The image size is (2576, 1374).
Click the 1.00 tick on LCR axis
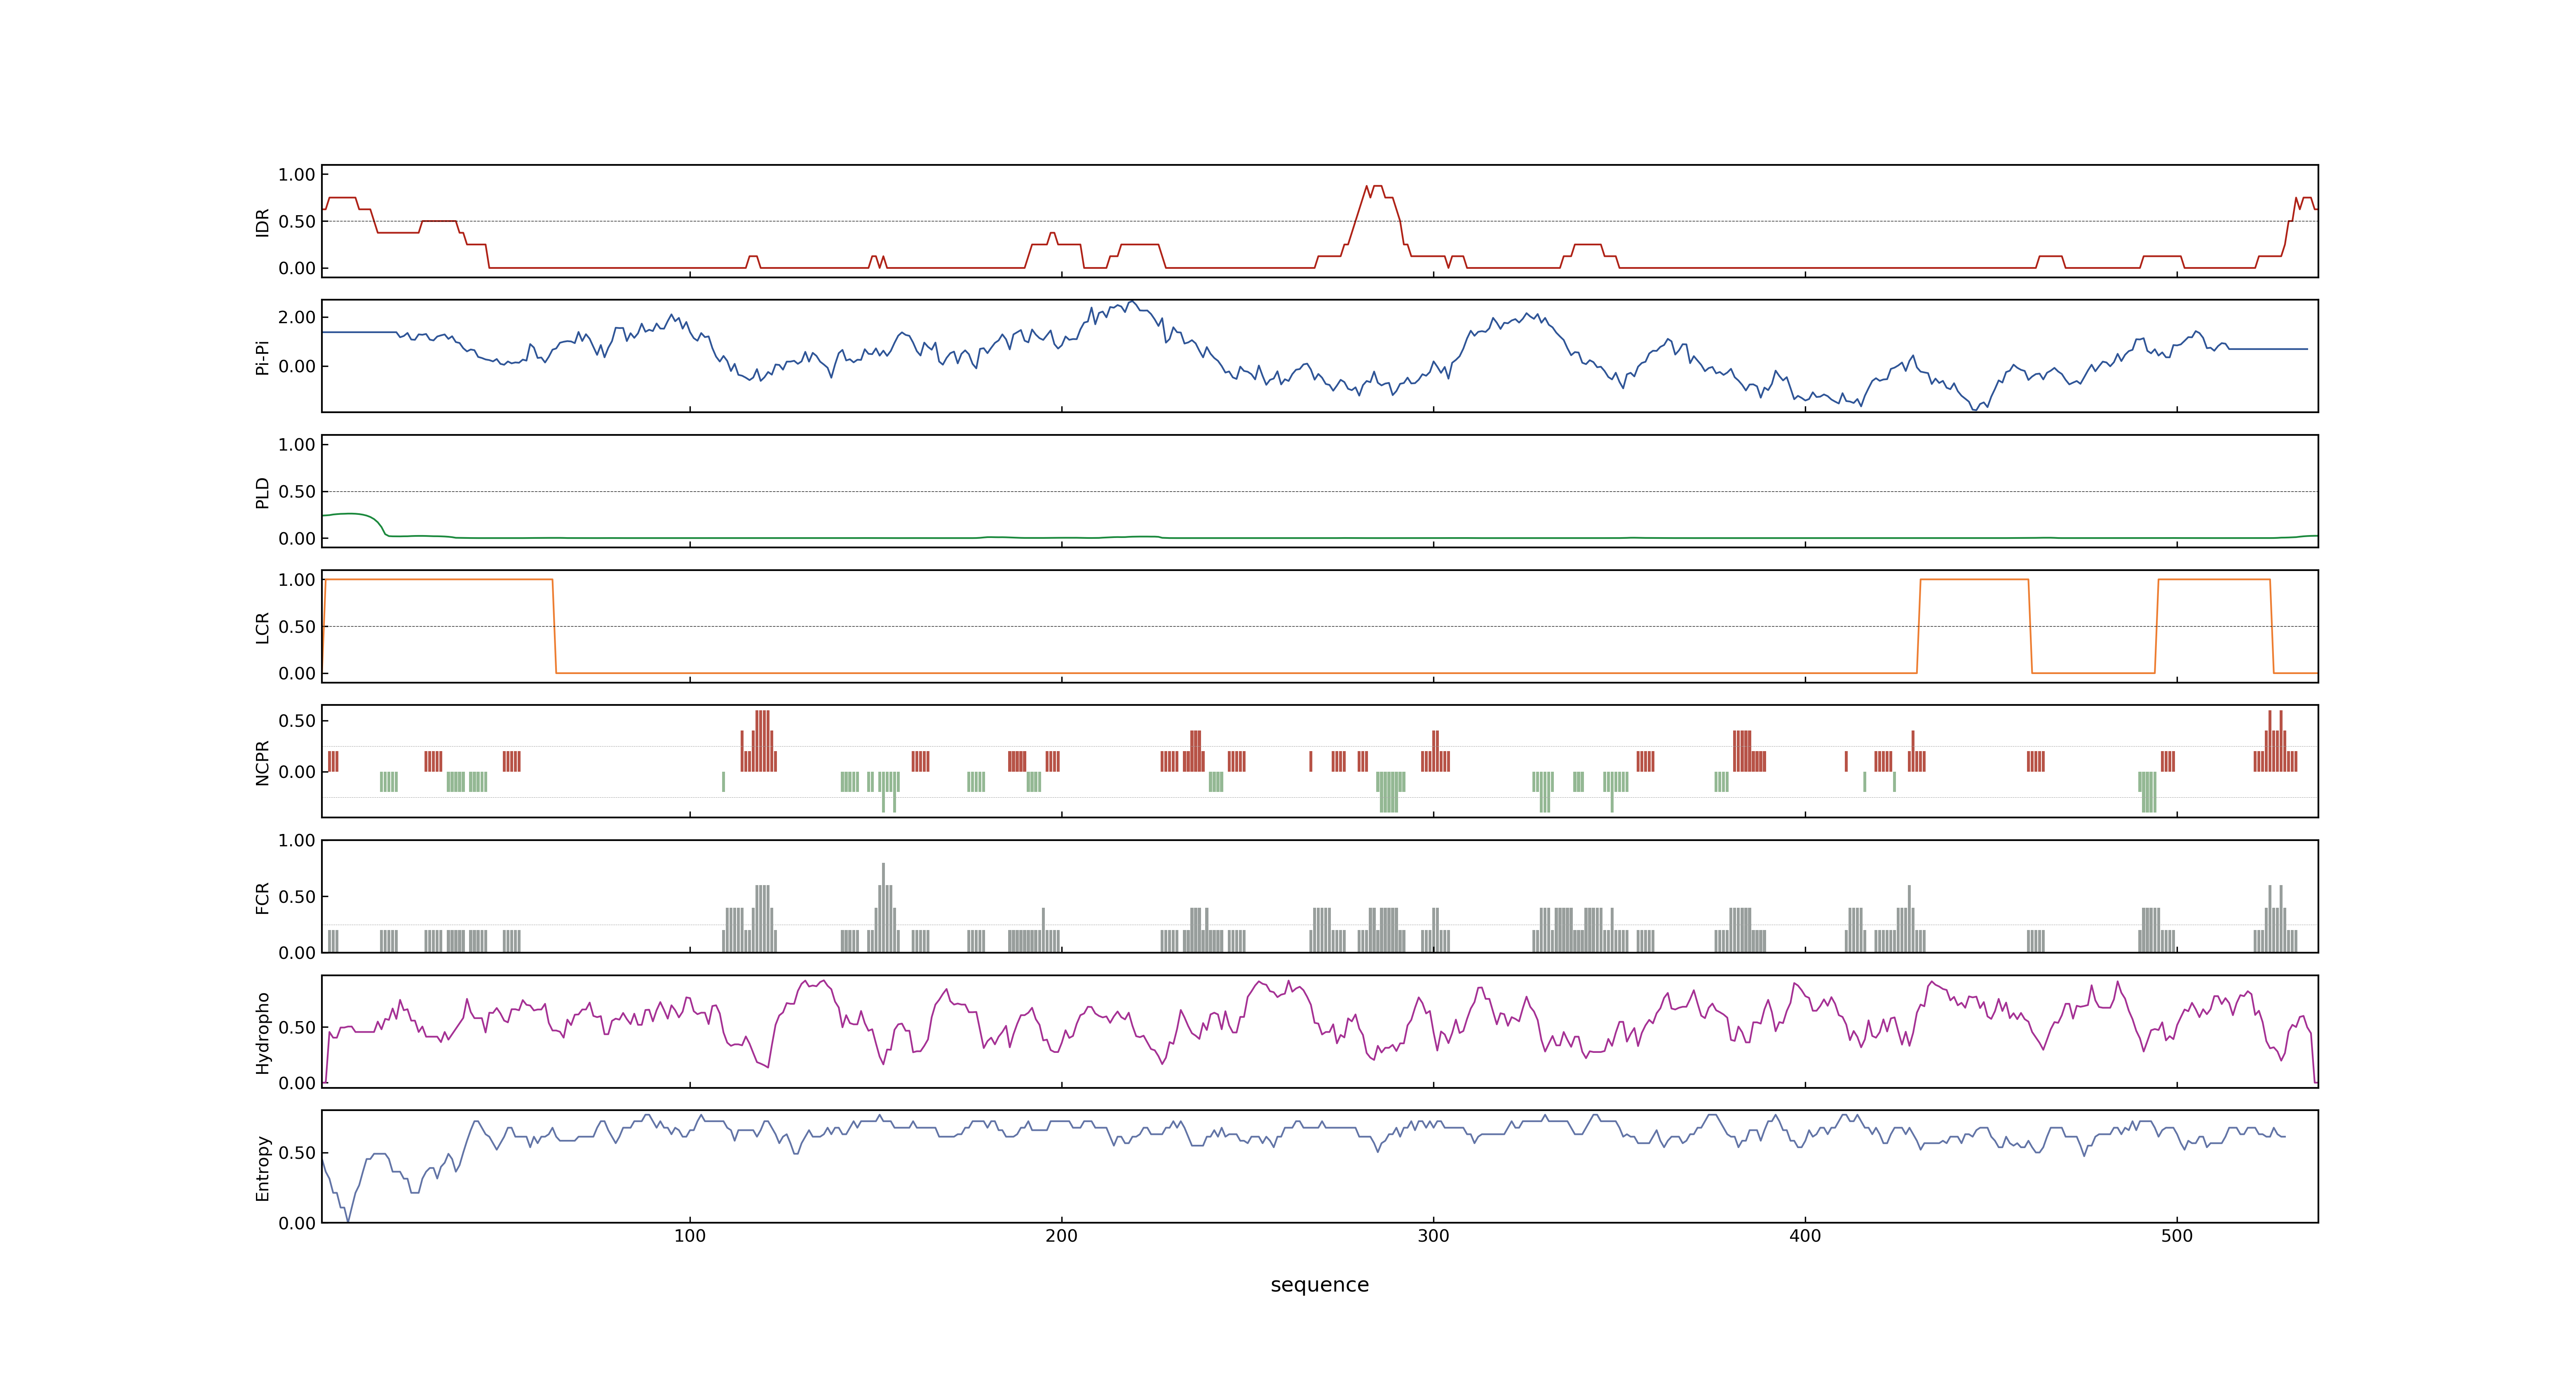click(297, 580)
